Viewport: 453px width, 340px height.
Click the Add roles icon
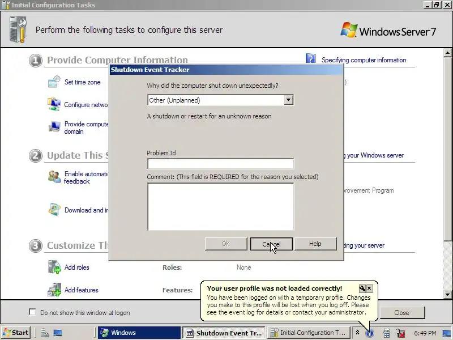[54, 266]
